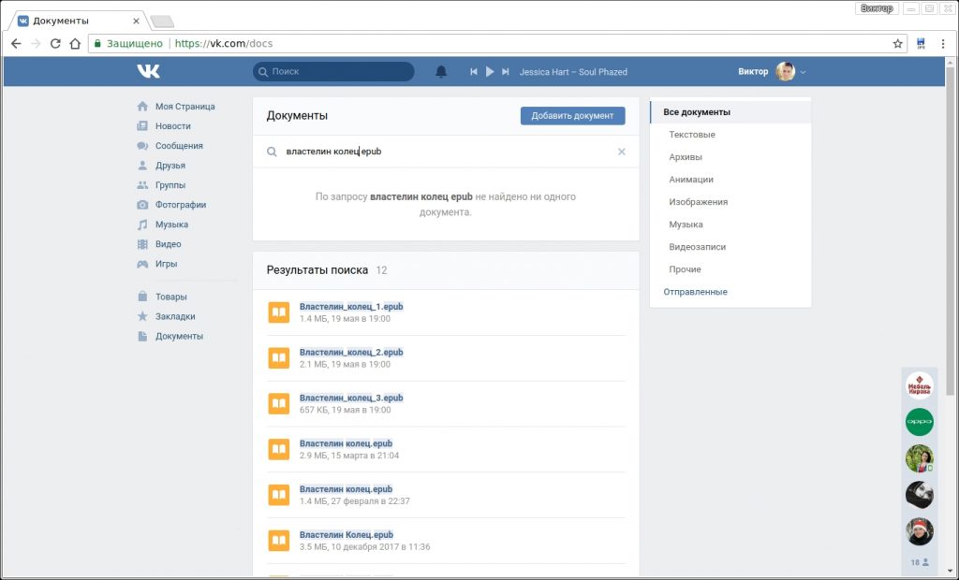Click epub icon of Властелин_колец_1.epub
The width and height of the screenshot is (959, 580).
click(279, 312)
